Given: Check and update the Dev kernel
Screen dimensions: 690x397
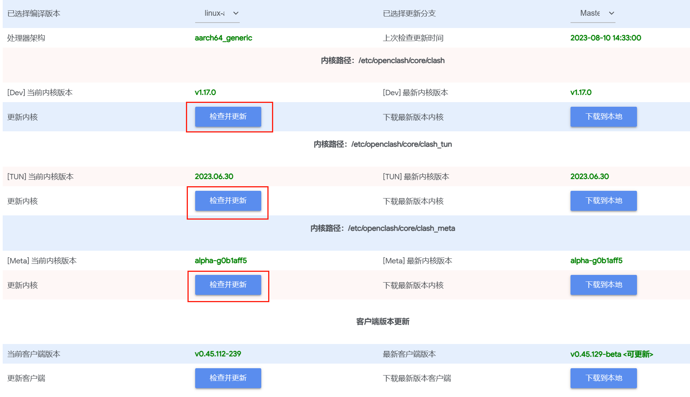Looking at the screenshot, I should tap(228, 117).
